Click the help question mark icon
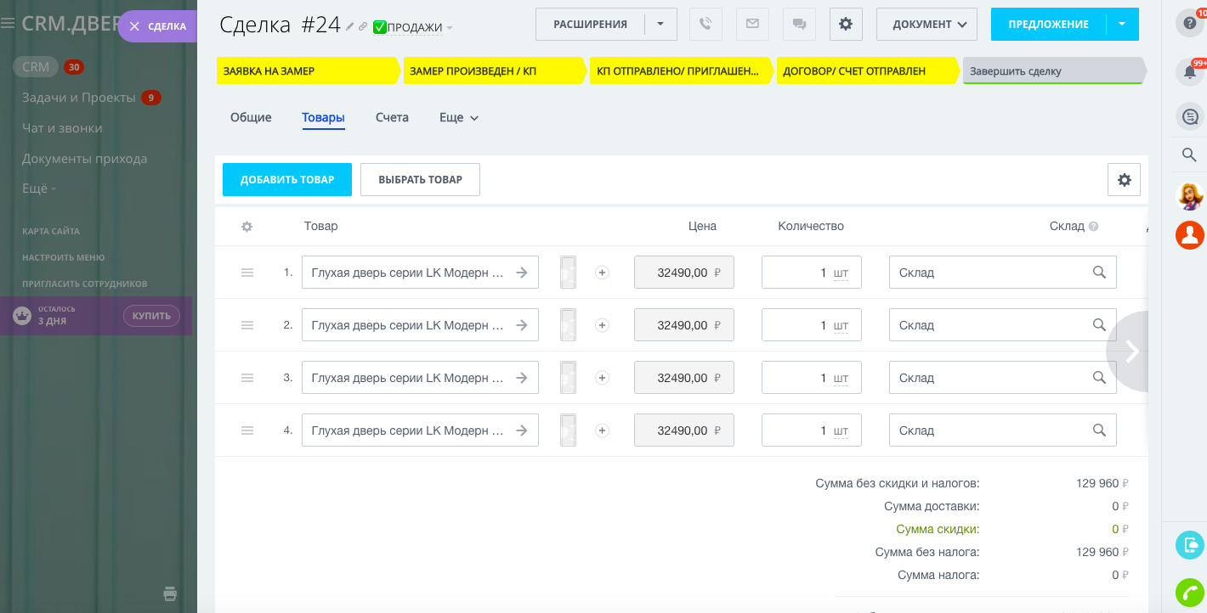 (x=1188, y=23)
